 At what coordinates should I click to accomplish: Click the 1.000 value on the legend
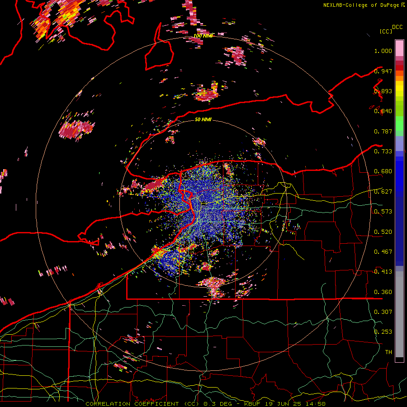(383, 51)
